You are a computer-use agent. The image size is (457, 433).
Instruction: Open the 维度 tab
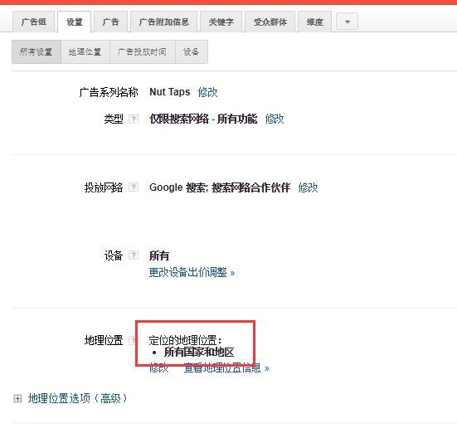pos(315,22)
